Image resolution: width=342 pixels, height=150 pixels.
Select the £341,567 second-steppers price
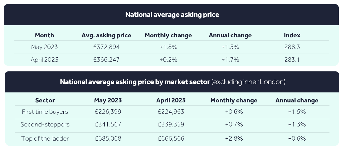click(108, 125)
